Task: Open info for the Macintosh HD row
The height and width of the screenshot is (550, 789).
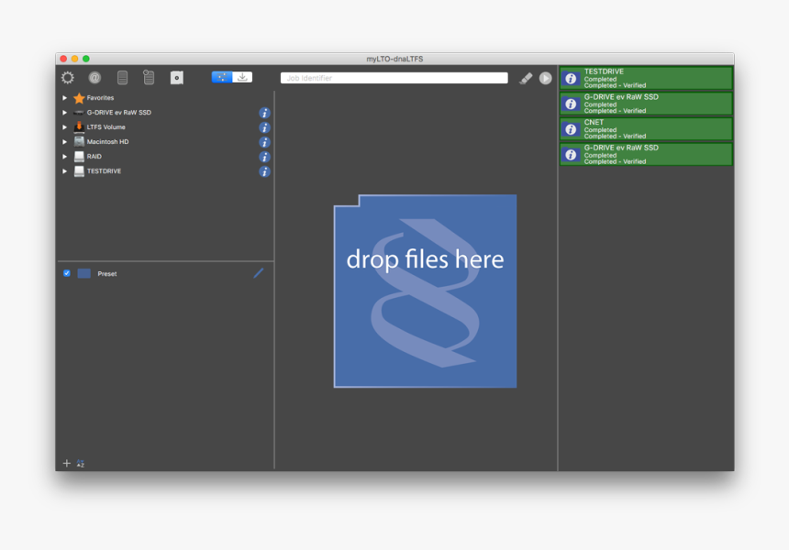Action: coord(264,142)
